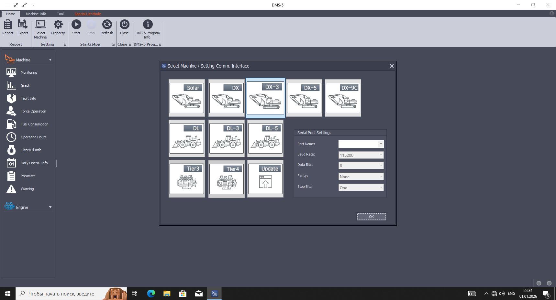Choose the Tier3 engine tile
The height and width of the screenshot is (300, 556).
click(187, 179)
